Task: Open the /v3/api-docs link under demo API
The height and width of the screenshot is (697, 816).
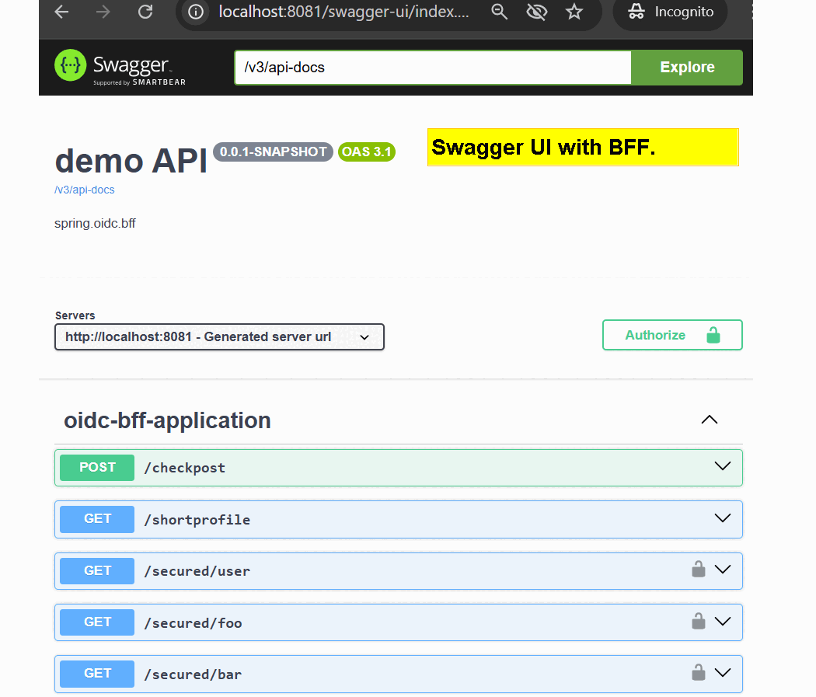Action: pos(84,190)
